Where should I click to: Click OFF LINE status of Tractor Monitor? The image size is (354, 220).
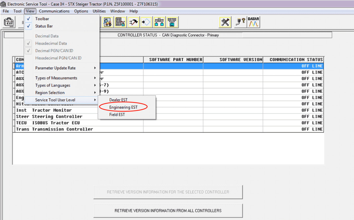(312, 110)
